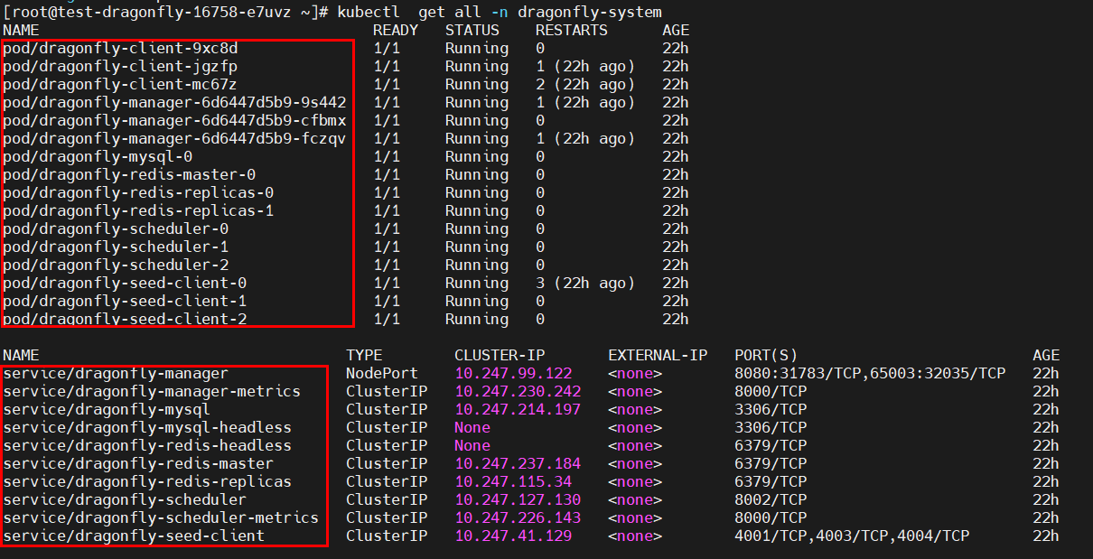Click cluster IP 10.247.41.129

pos(513,536)
